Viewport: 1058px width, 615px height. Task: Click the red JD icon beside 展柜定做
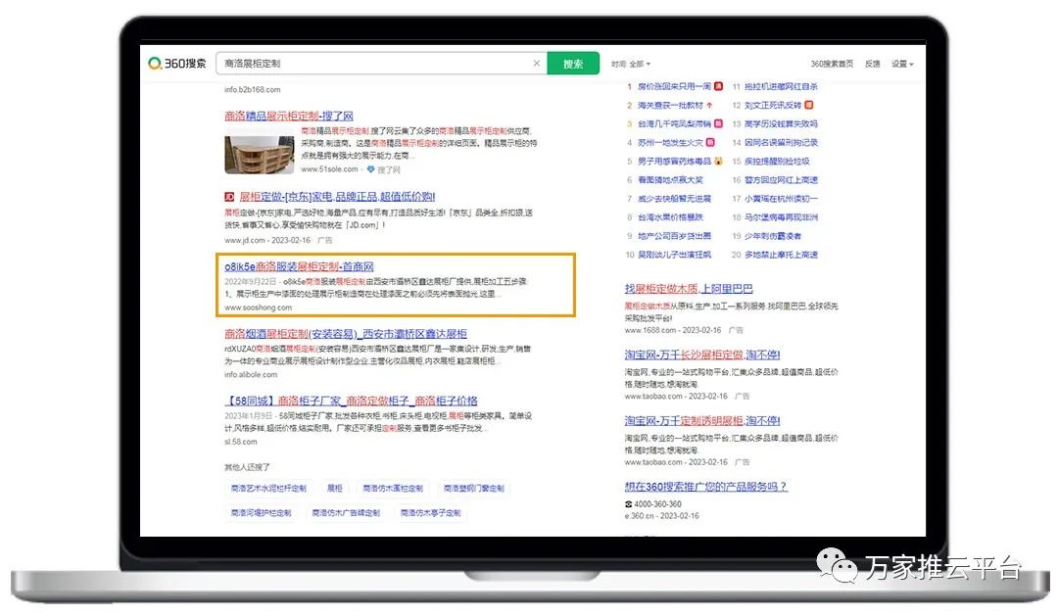[229, 196]
